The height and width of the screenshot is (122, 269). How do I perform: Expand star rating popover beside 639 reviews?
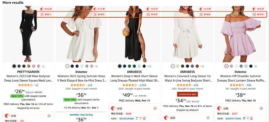point(192,85)
